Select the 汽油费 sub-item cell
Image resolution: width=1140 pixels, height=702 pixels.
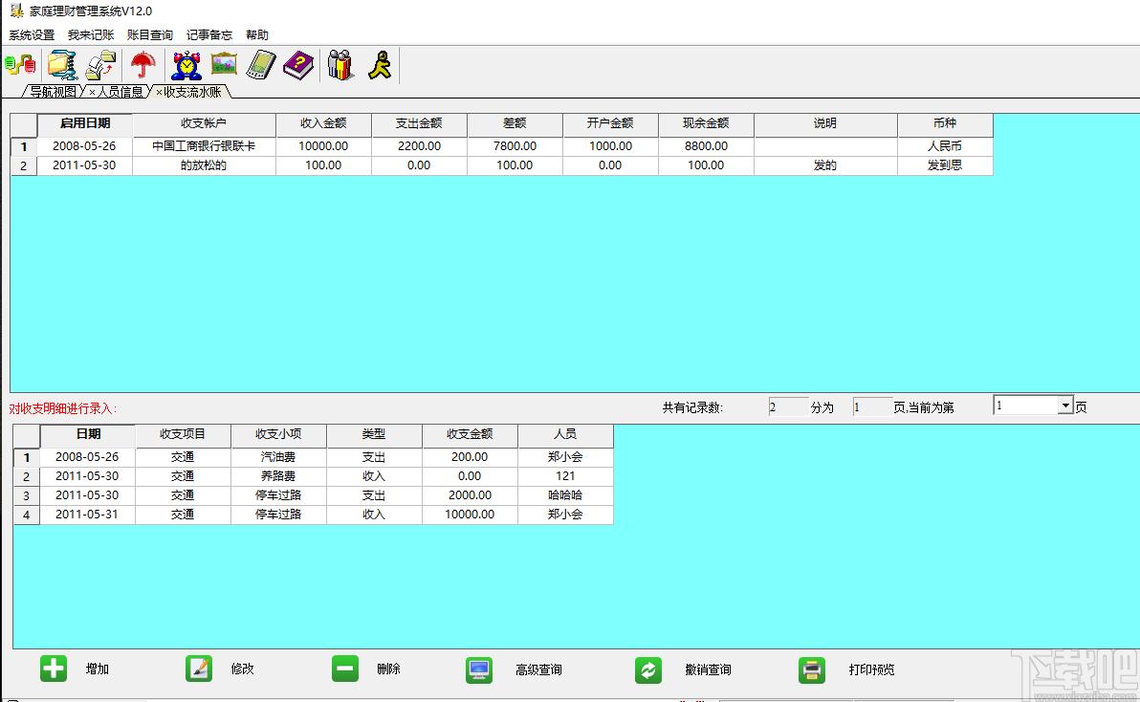pos(278,457)
